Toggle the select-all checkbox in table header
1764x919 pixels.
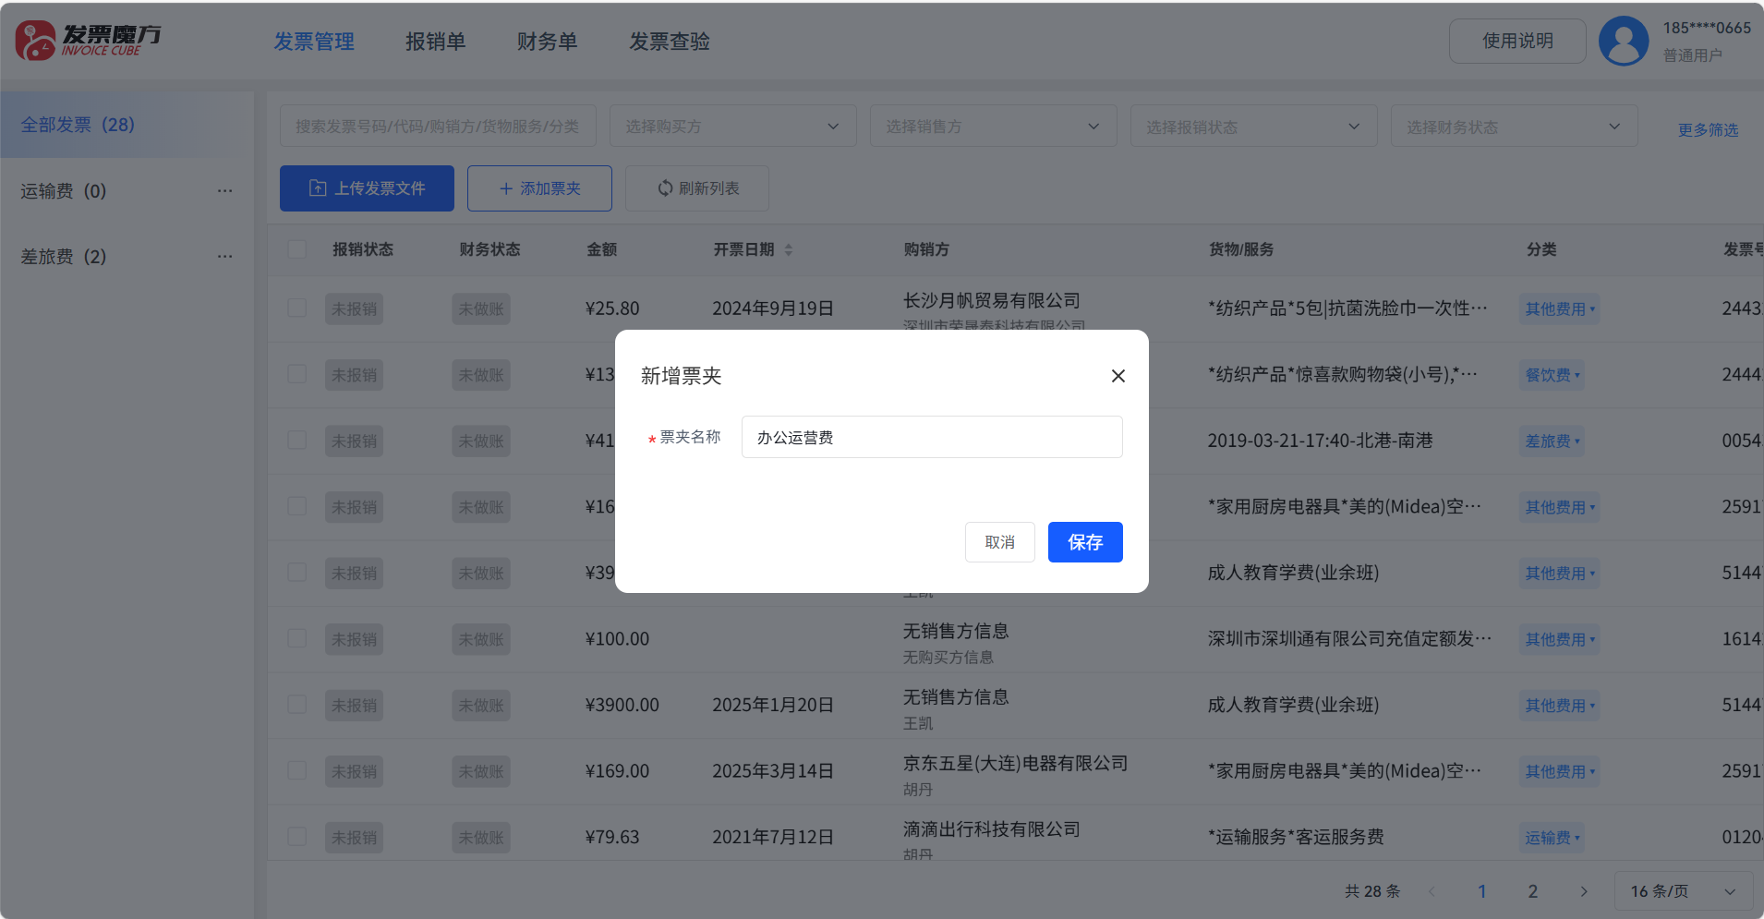[x=297, y=249]
